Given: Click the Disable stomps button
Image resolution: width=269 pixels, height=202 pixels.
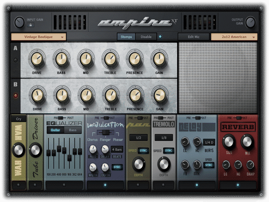Looking at the screenshot, I should (x=146, y=37).
